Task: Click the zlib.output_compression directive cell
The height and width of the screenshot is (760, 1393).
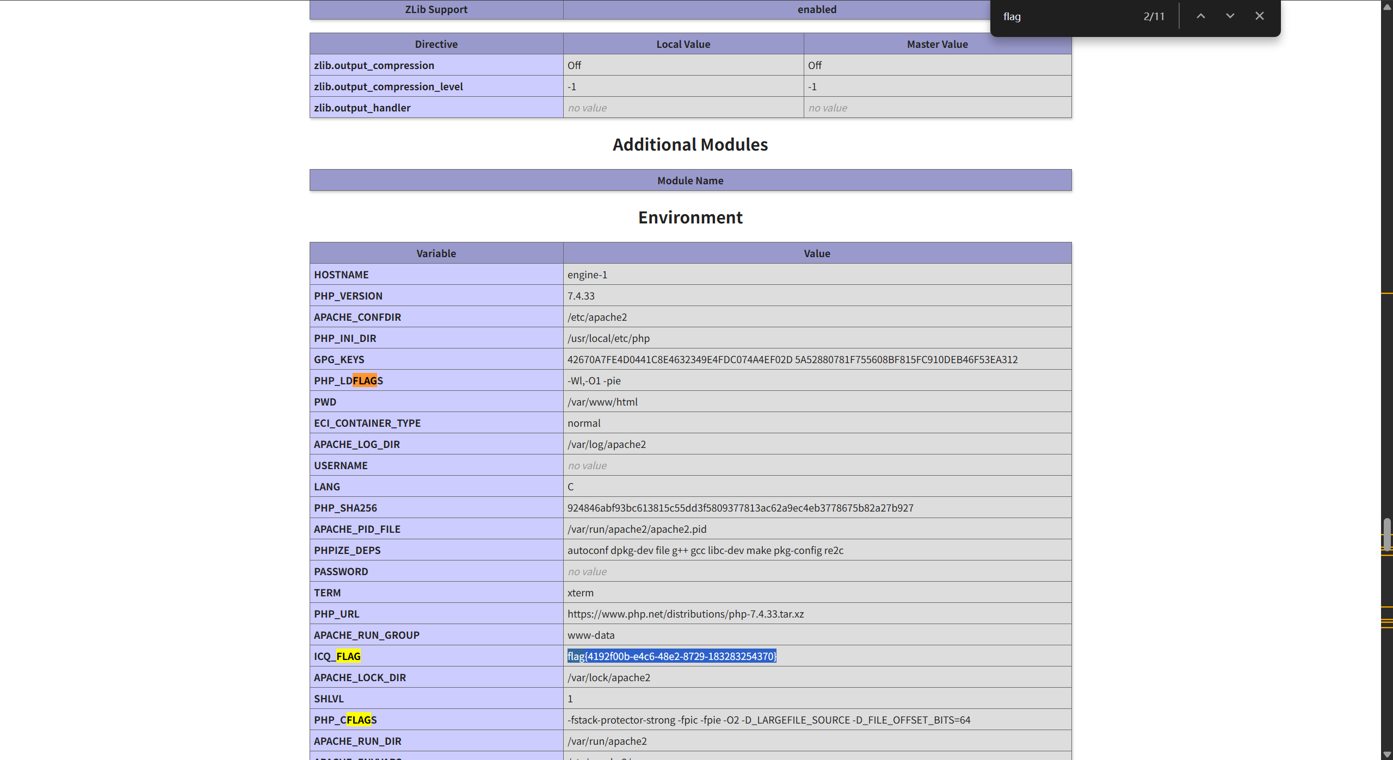Action: [436, 65]
